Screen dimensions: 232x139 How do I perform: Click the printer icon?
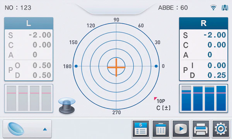coord(201,129)
